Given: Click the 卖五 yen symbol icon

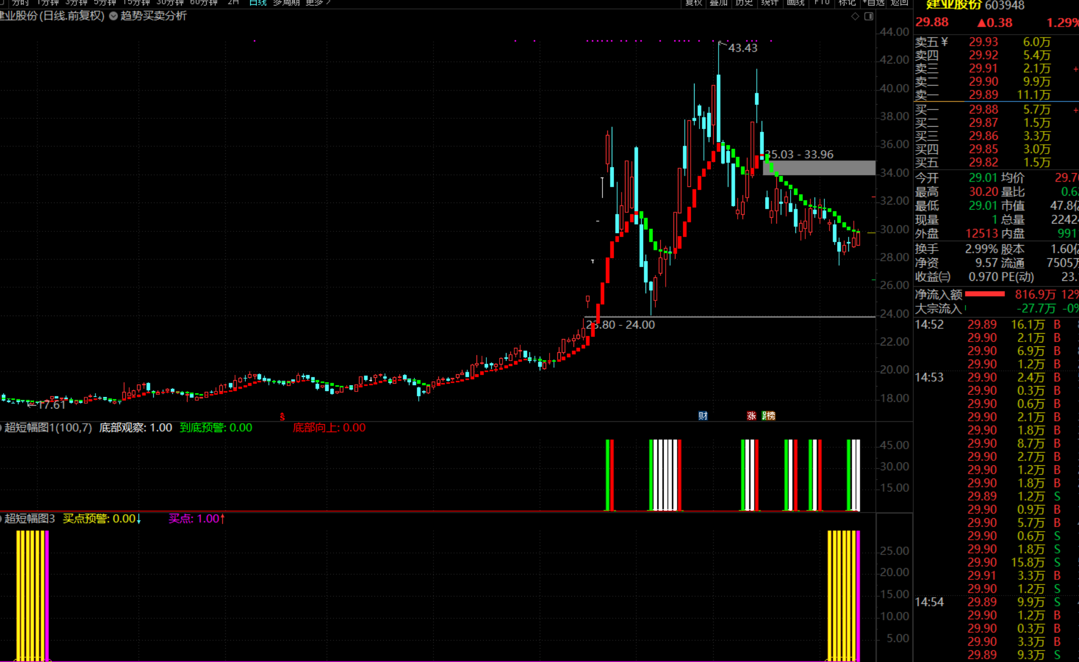Looking at the screenshot, I should 944,42.
